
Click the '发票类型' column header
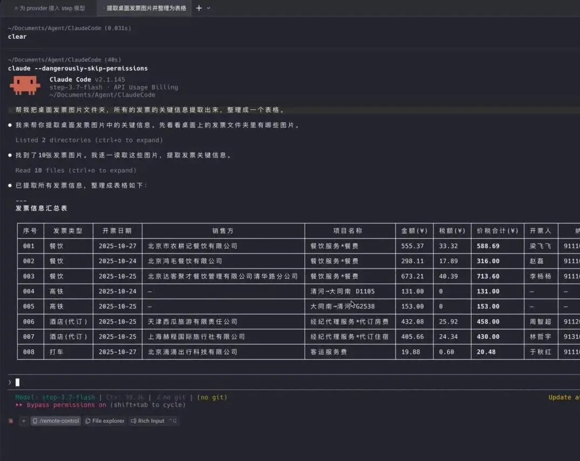pos(68,231)
